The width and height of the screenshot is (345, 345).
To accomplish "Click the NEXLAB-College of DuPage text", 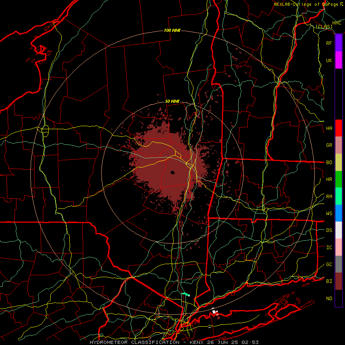I will (x=307, y=4).
